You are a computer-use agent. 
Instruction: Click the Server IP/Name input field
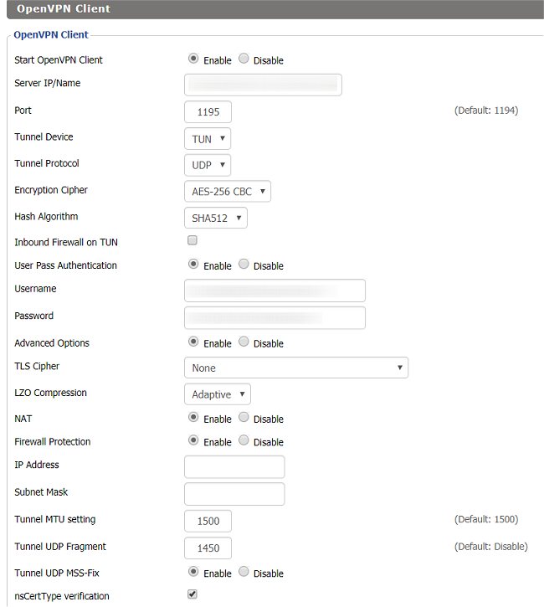pos(263,85)
